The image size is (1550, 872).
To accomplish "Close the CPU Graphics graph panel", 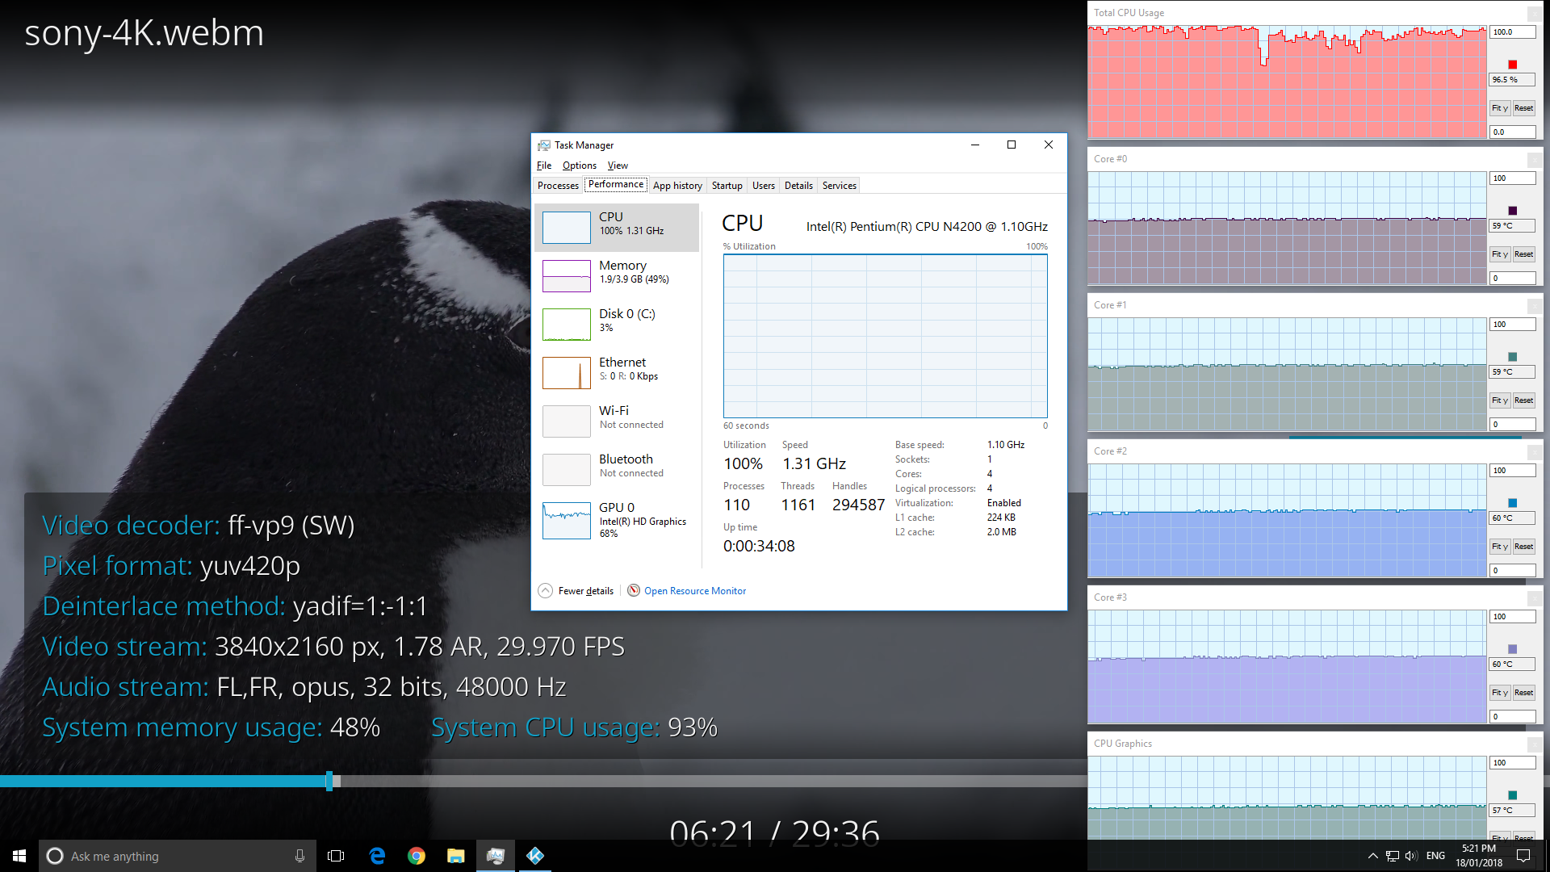I will coord(1534,744).
